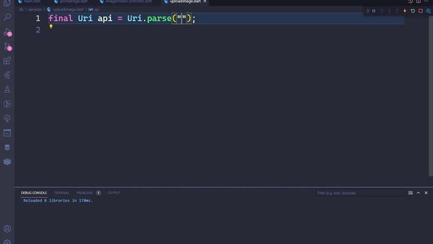Close the bottom panel
Viewport: 433px width, 244px height.
[426, 192]
